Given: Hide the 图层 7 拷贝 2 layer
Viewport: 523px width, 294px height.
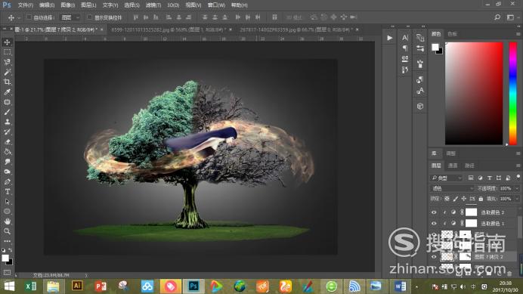Looking at the screenshot, I should tap(434, 257).
